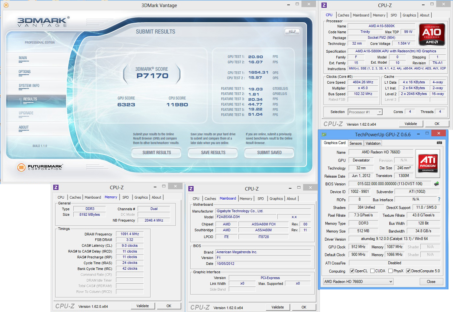Open System Info in the 3DMark sidebar
The height and width of the screenshot is (312, 453).
click(29, 86)
